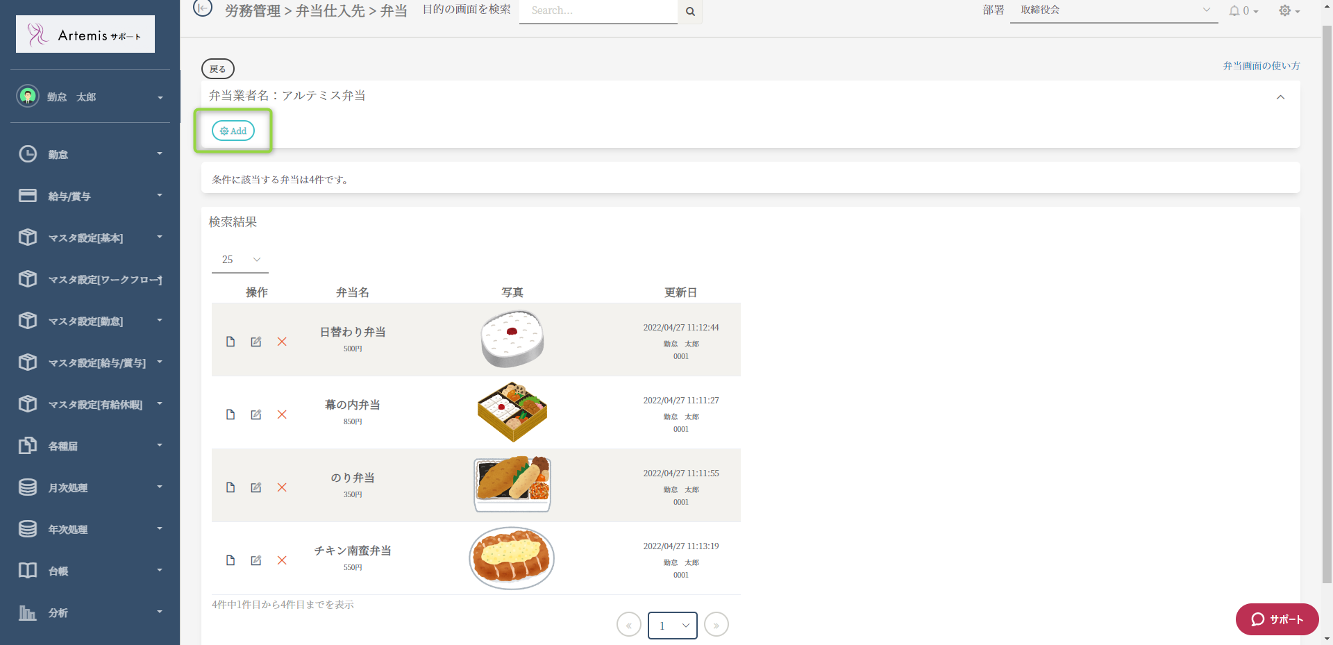Click the 戻る back button
Image resolution: width=1333 pixels, height=645 pixels.
click(218, 69)
